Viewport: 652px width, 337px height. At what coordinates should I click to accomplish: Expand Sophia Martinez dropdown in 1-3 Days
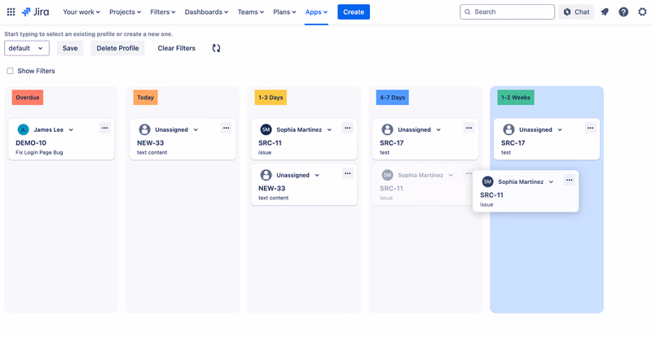coord(329,130)
